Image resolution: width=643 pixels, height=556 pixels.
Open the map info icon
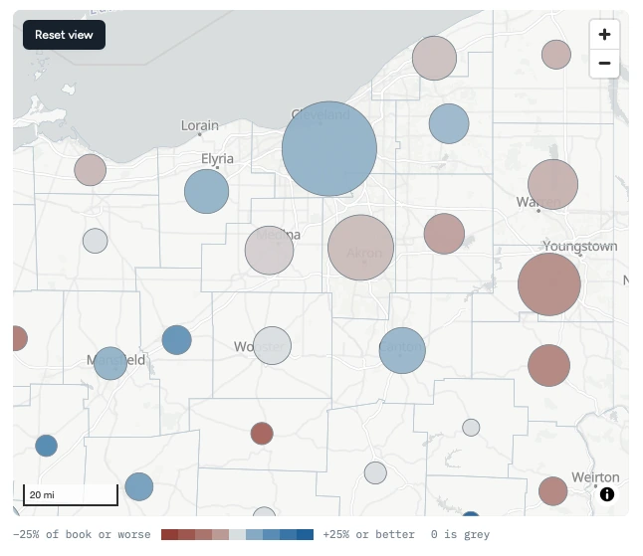pos(607,494)
